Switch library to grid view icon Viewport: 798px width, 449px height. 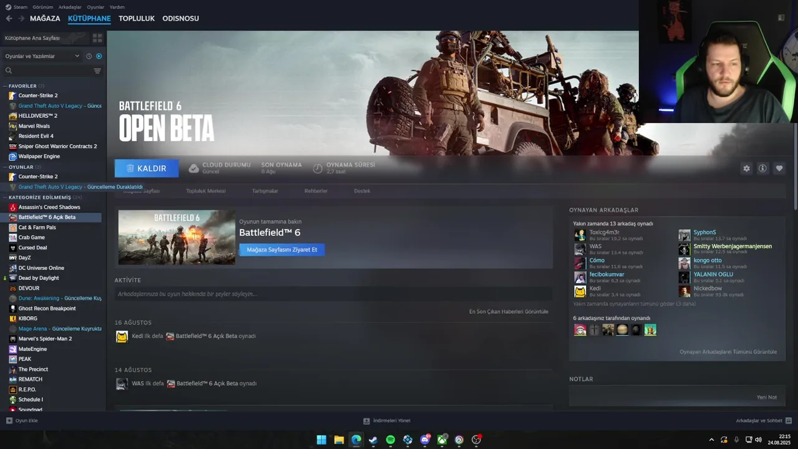(97, 38)
